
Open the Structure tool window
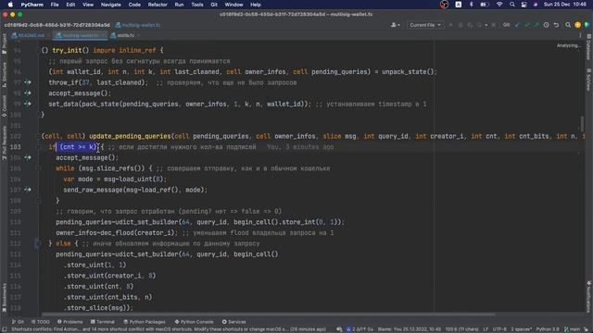pyautogui.click(x=4, y=74)
